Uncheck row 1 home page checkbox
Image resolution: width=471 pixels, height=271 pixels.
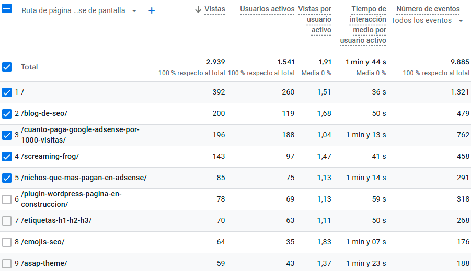click(x=7, y=92)
